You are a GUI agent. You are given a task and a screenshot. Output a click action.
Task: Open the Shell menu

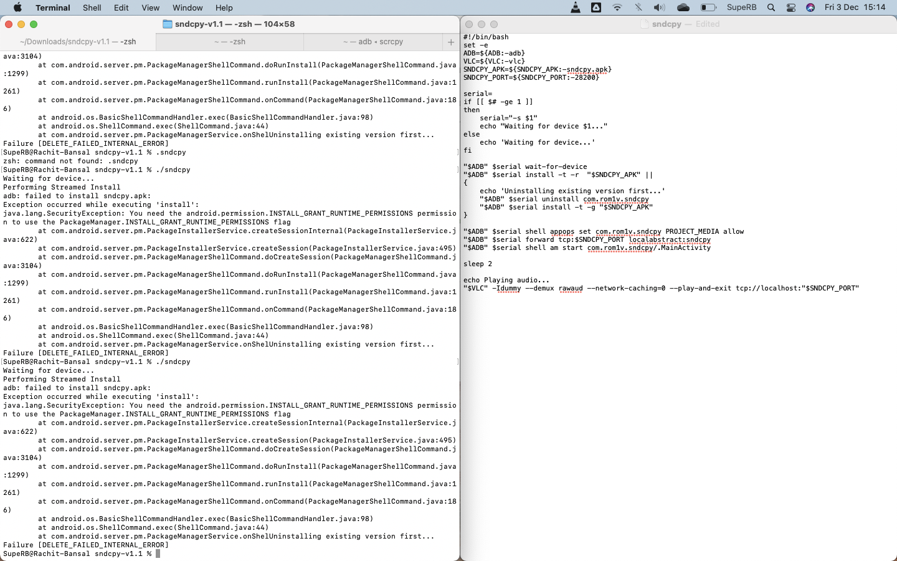(x=92, y=7)
